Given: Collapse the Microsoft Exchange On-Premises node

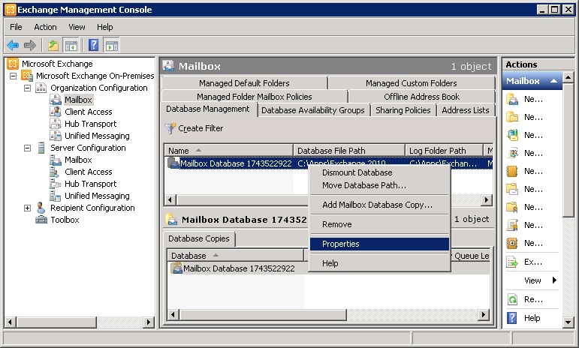Looking at the screenshot, I should pos(13,76).
